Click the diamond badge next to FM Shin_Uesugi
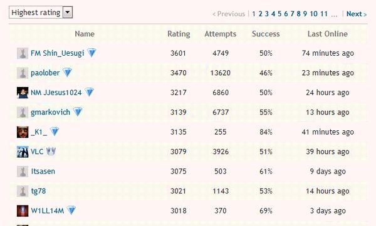This screenshot has height=226, width=376. [91, 53]
